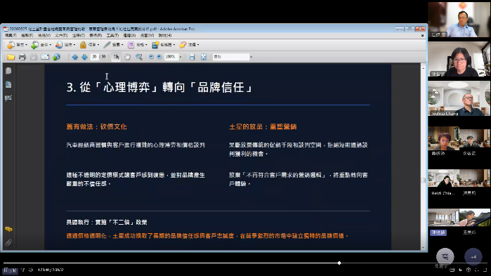Click the text 具體執行：實施「不二價」政策
The image size is (491, 276).
[107, 222]
